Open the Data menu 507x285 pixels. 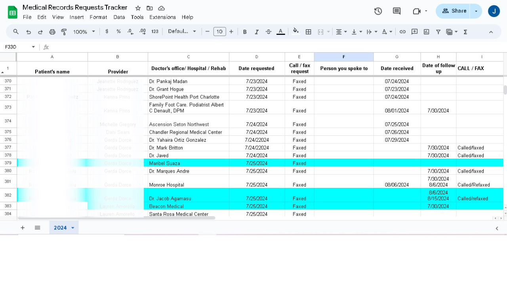click(x=119, y=17)
